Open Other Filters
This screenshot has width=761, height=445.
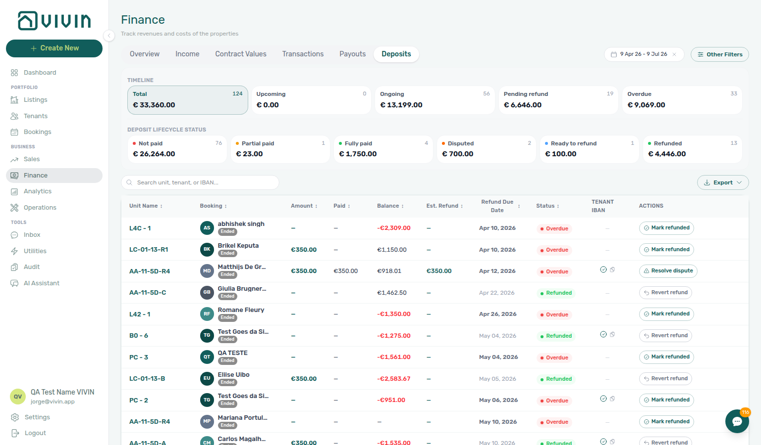click(x=719, y=54)
